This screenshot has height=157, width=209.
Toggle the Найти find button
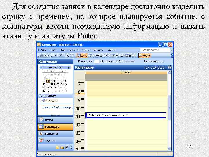coord(145,56)
